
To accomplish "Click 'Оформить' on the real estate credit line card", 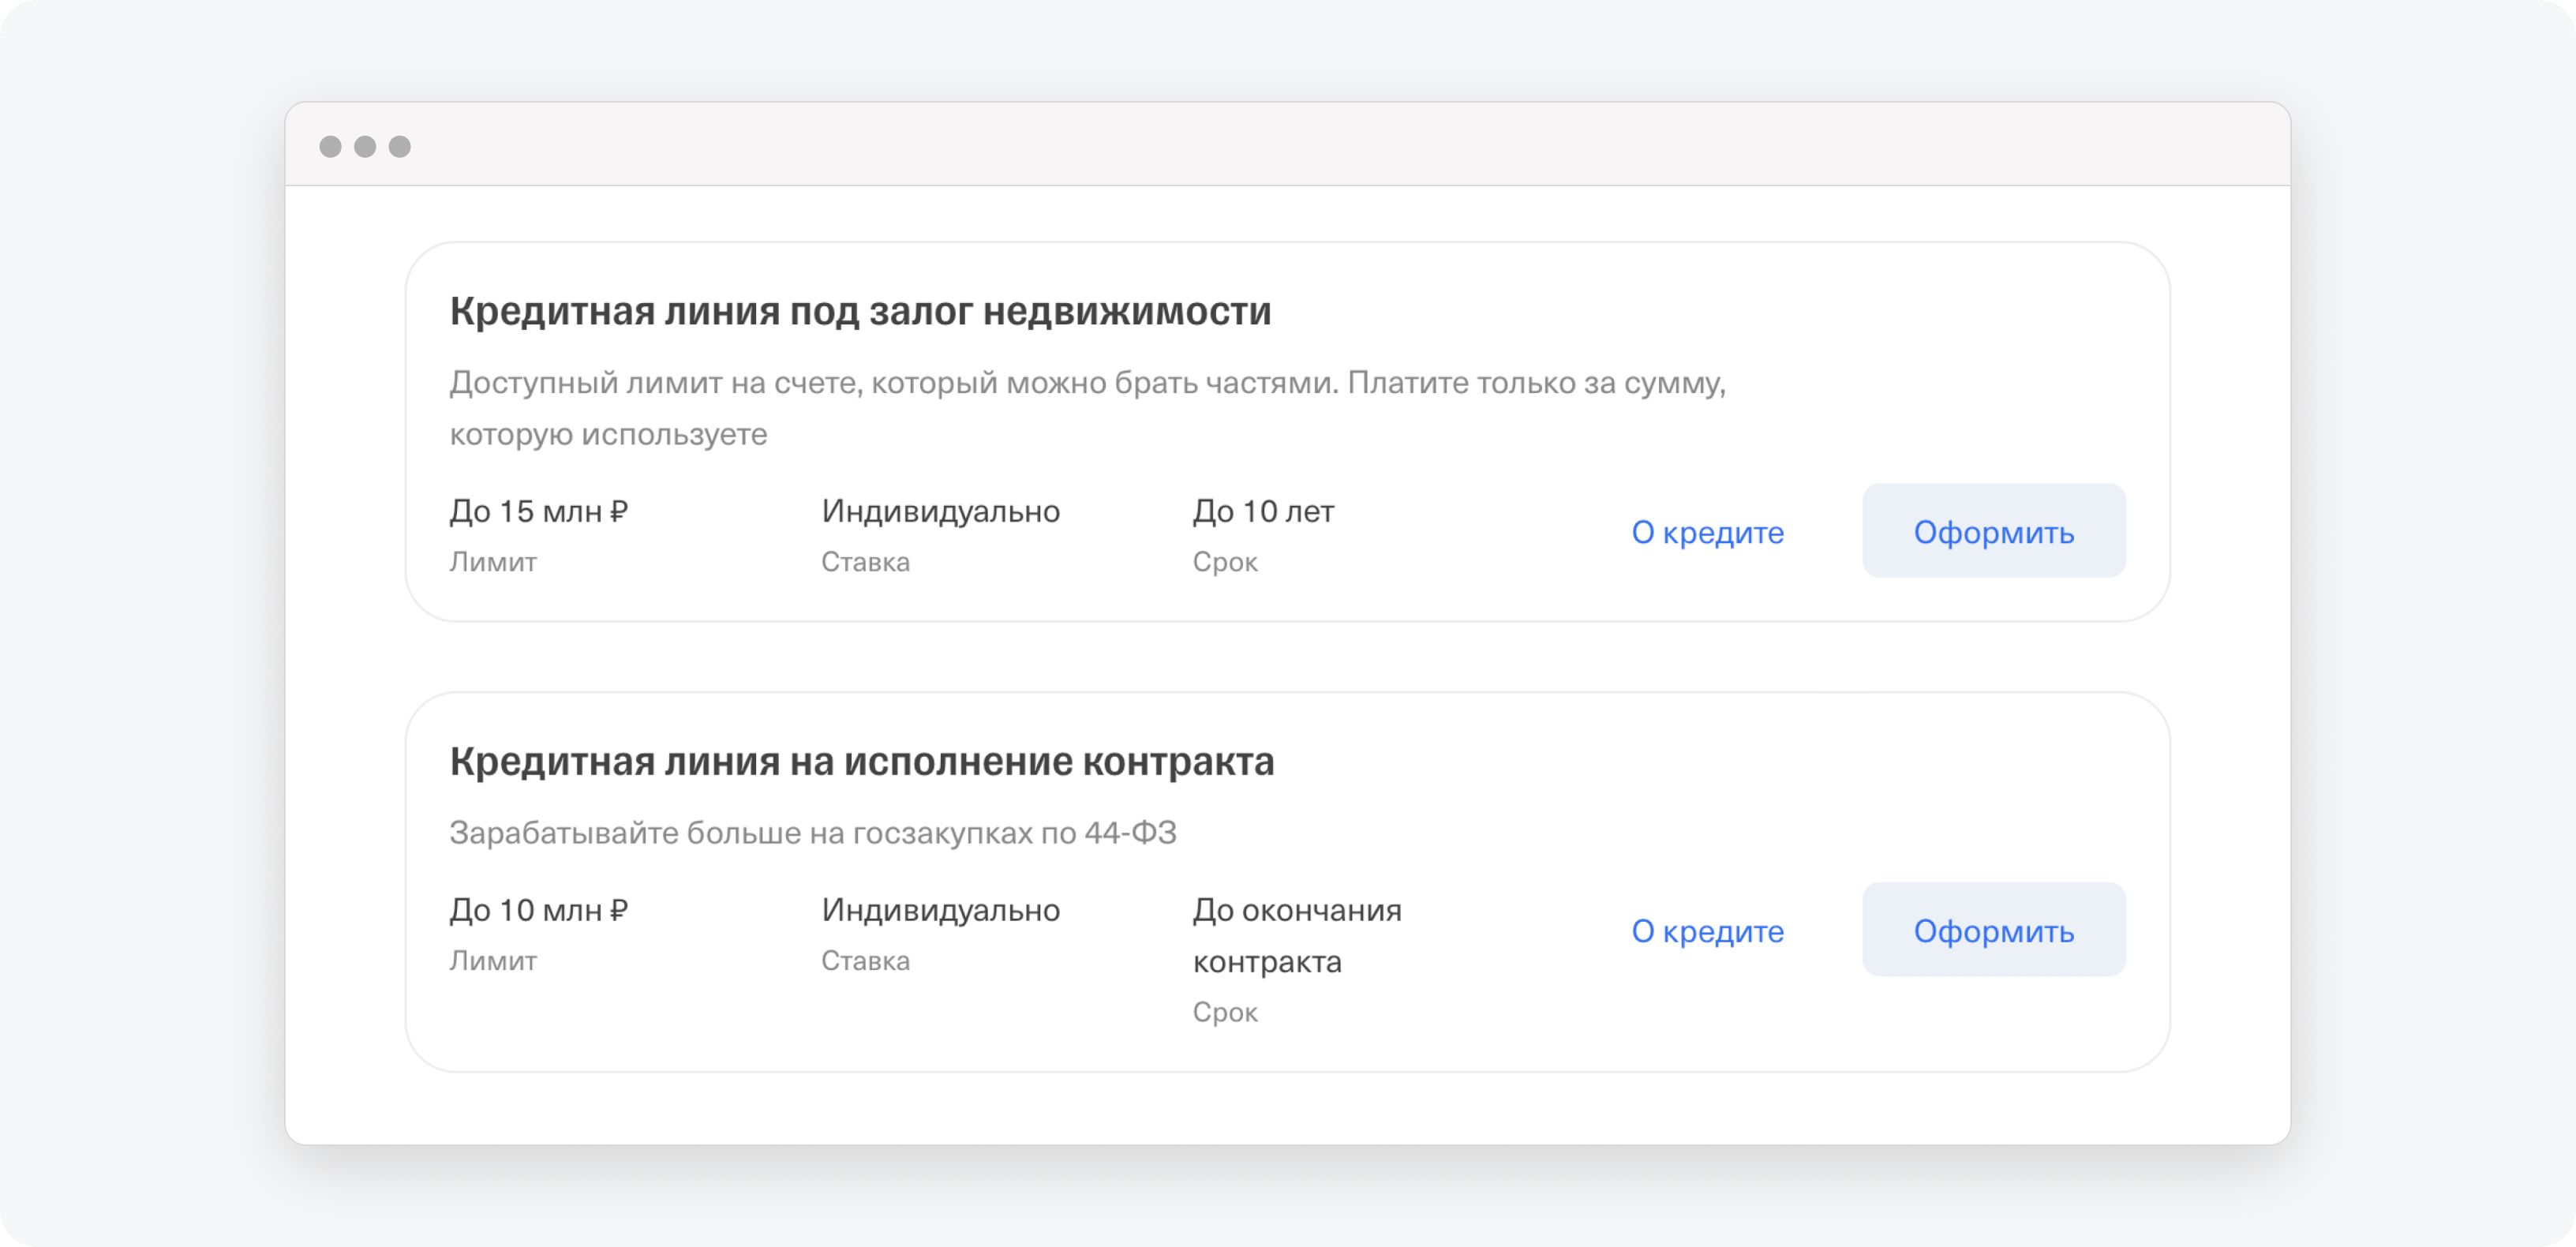I will click(x=1993, y=530).
